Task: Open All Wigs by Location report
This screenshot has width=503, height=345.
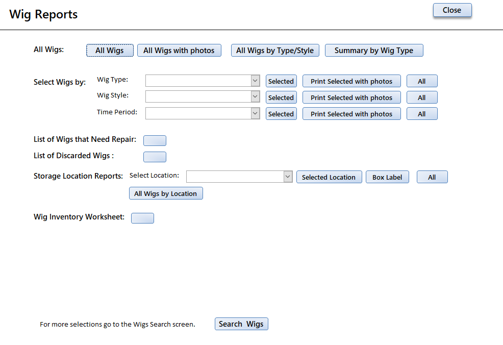Action: (x=166, y=193)
